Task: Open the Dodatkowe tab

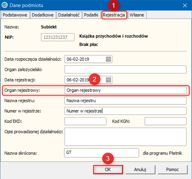Action: [43, 15]
